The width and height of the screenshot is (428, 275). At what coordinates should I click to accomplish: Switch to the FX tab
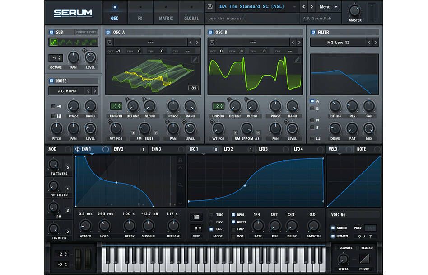click(x=140, y=13)
